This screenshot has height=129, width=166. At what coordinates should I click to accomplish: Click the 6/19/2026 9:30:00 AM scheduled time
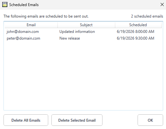point(135,38)
